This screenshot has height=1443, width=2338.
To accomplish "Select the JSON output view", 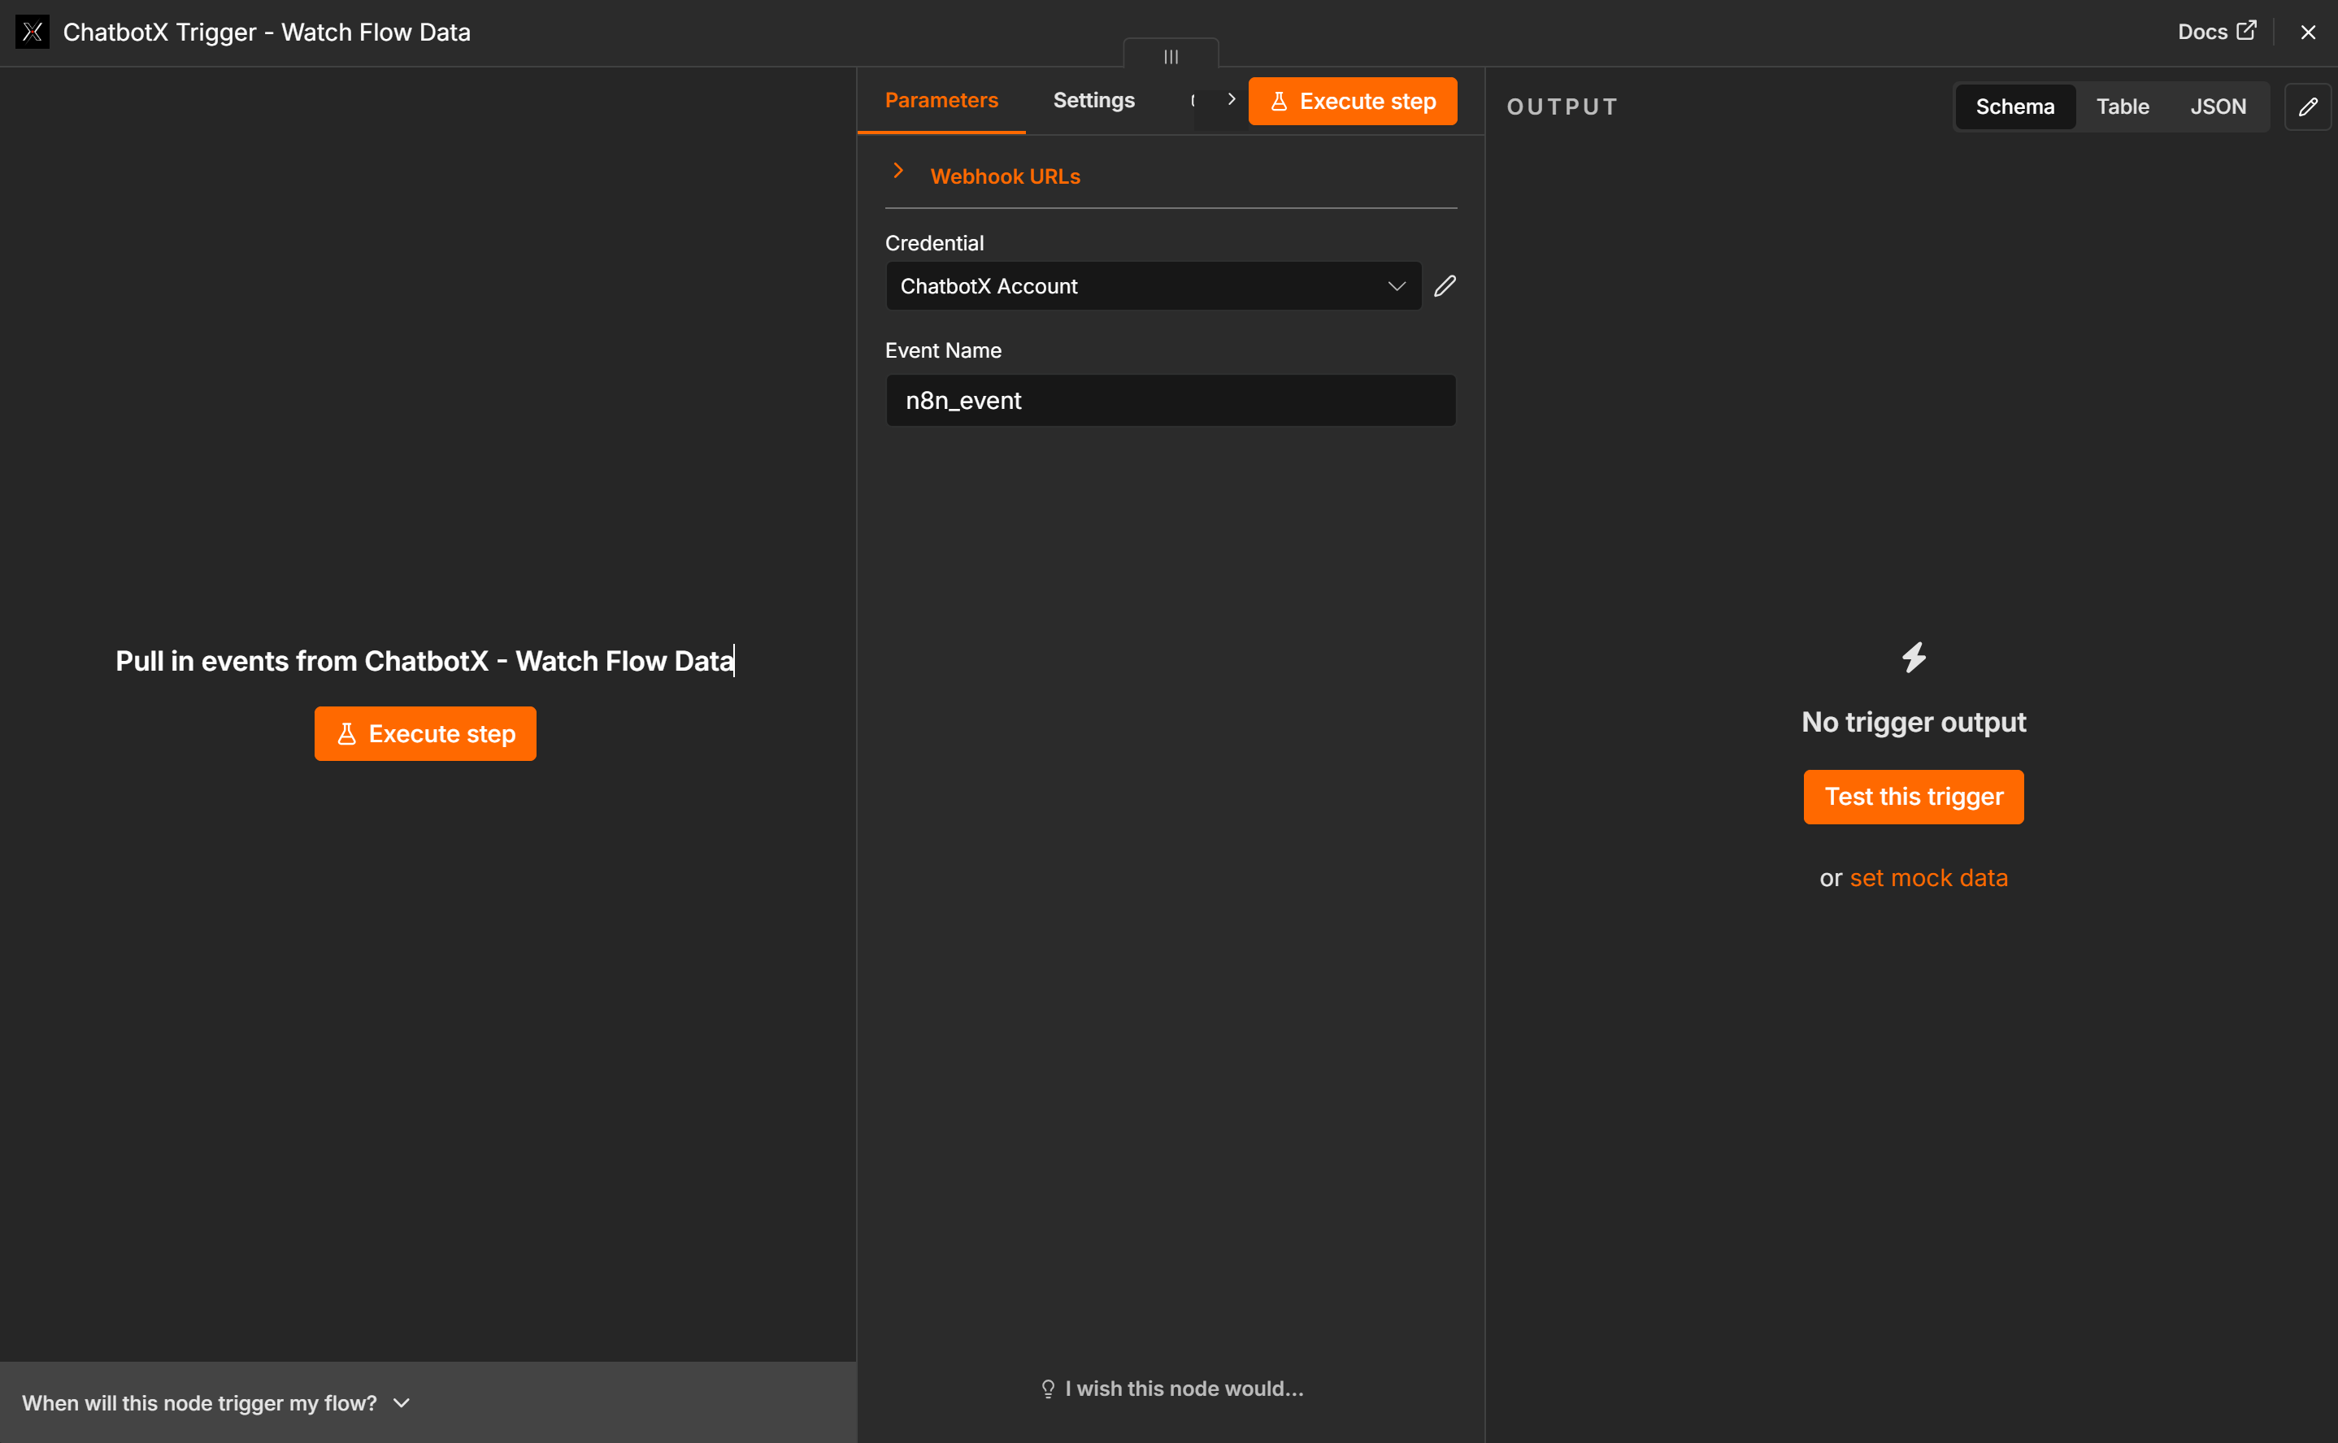I will pos(2218,106).
